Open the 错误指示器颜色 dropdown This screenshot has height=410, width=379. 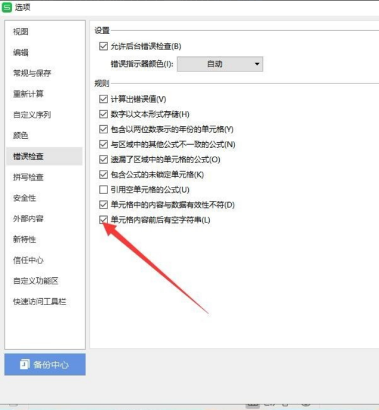coord(220,64)
